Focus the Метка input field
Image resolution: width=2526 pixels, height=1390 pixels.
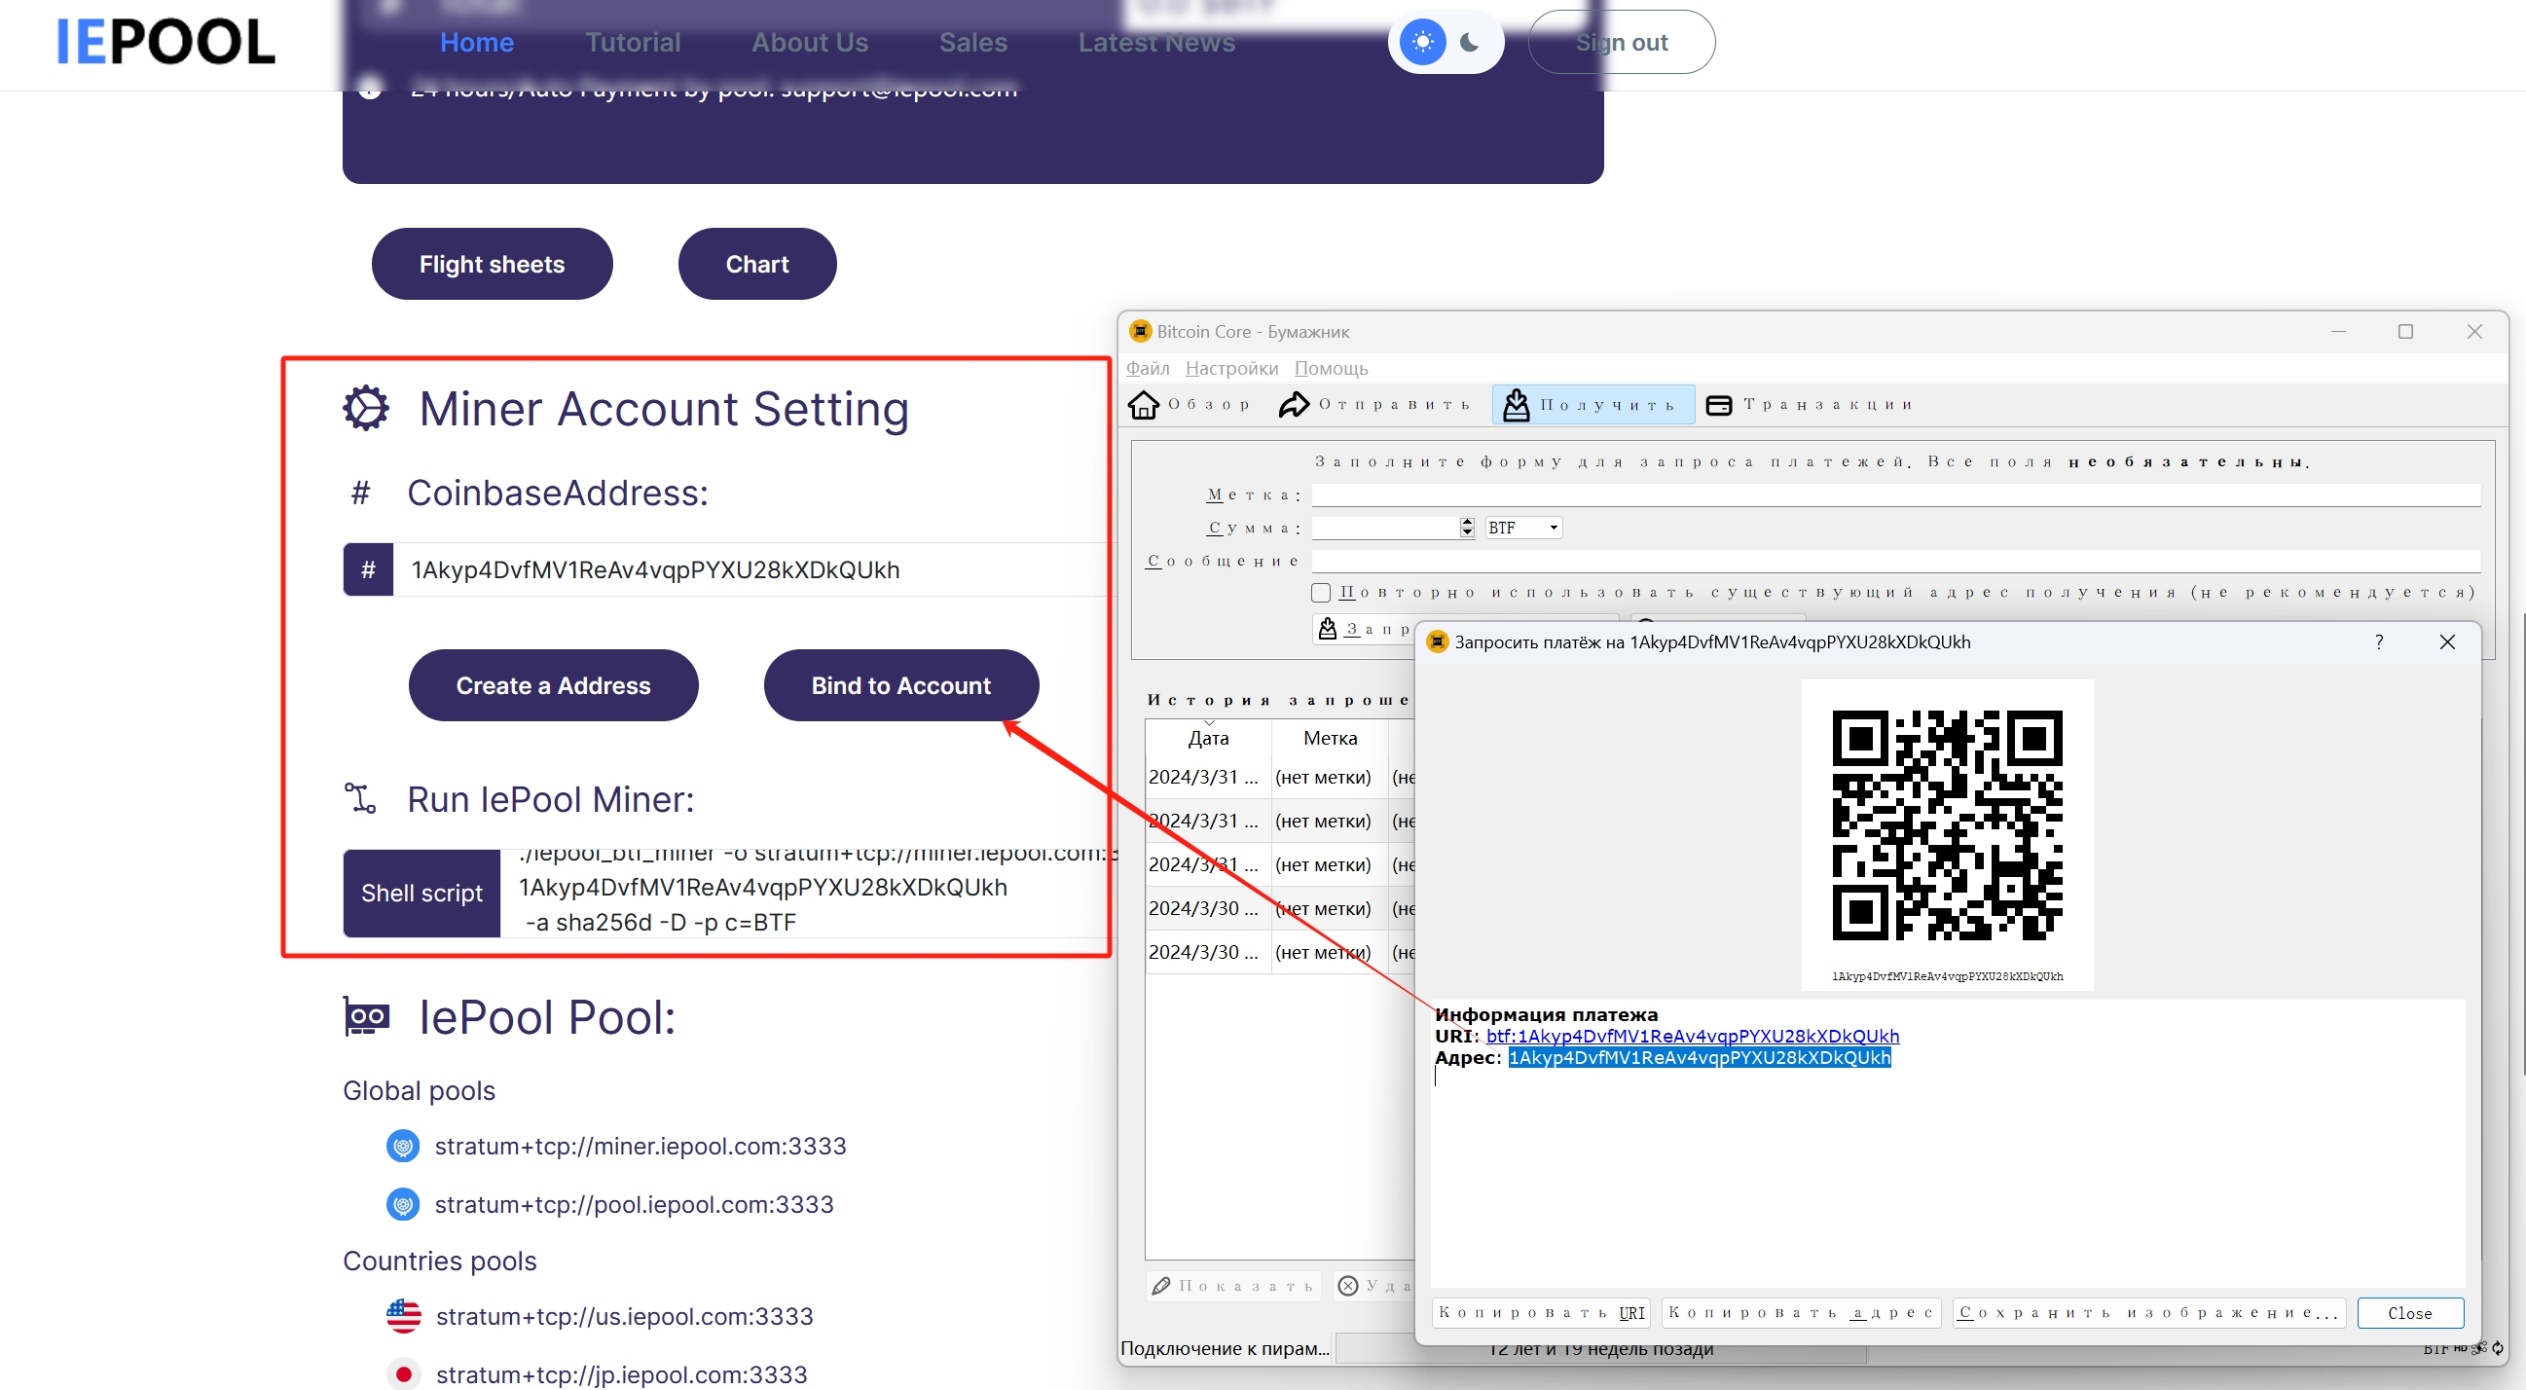[1895, 495]
